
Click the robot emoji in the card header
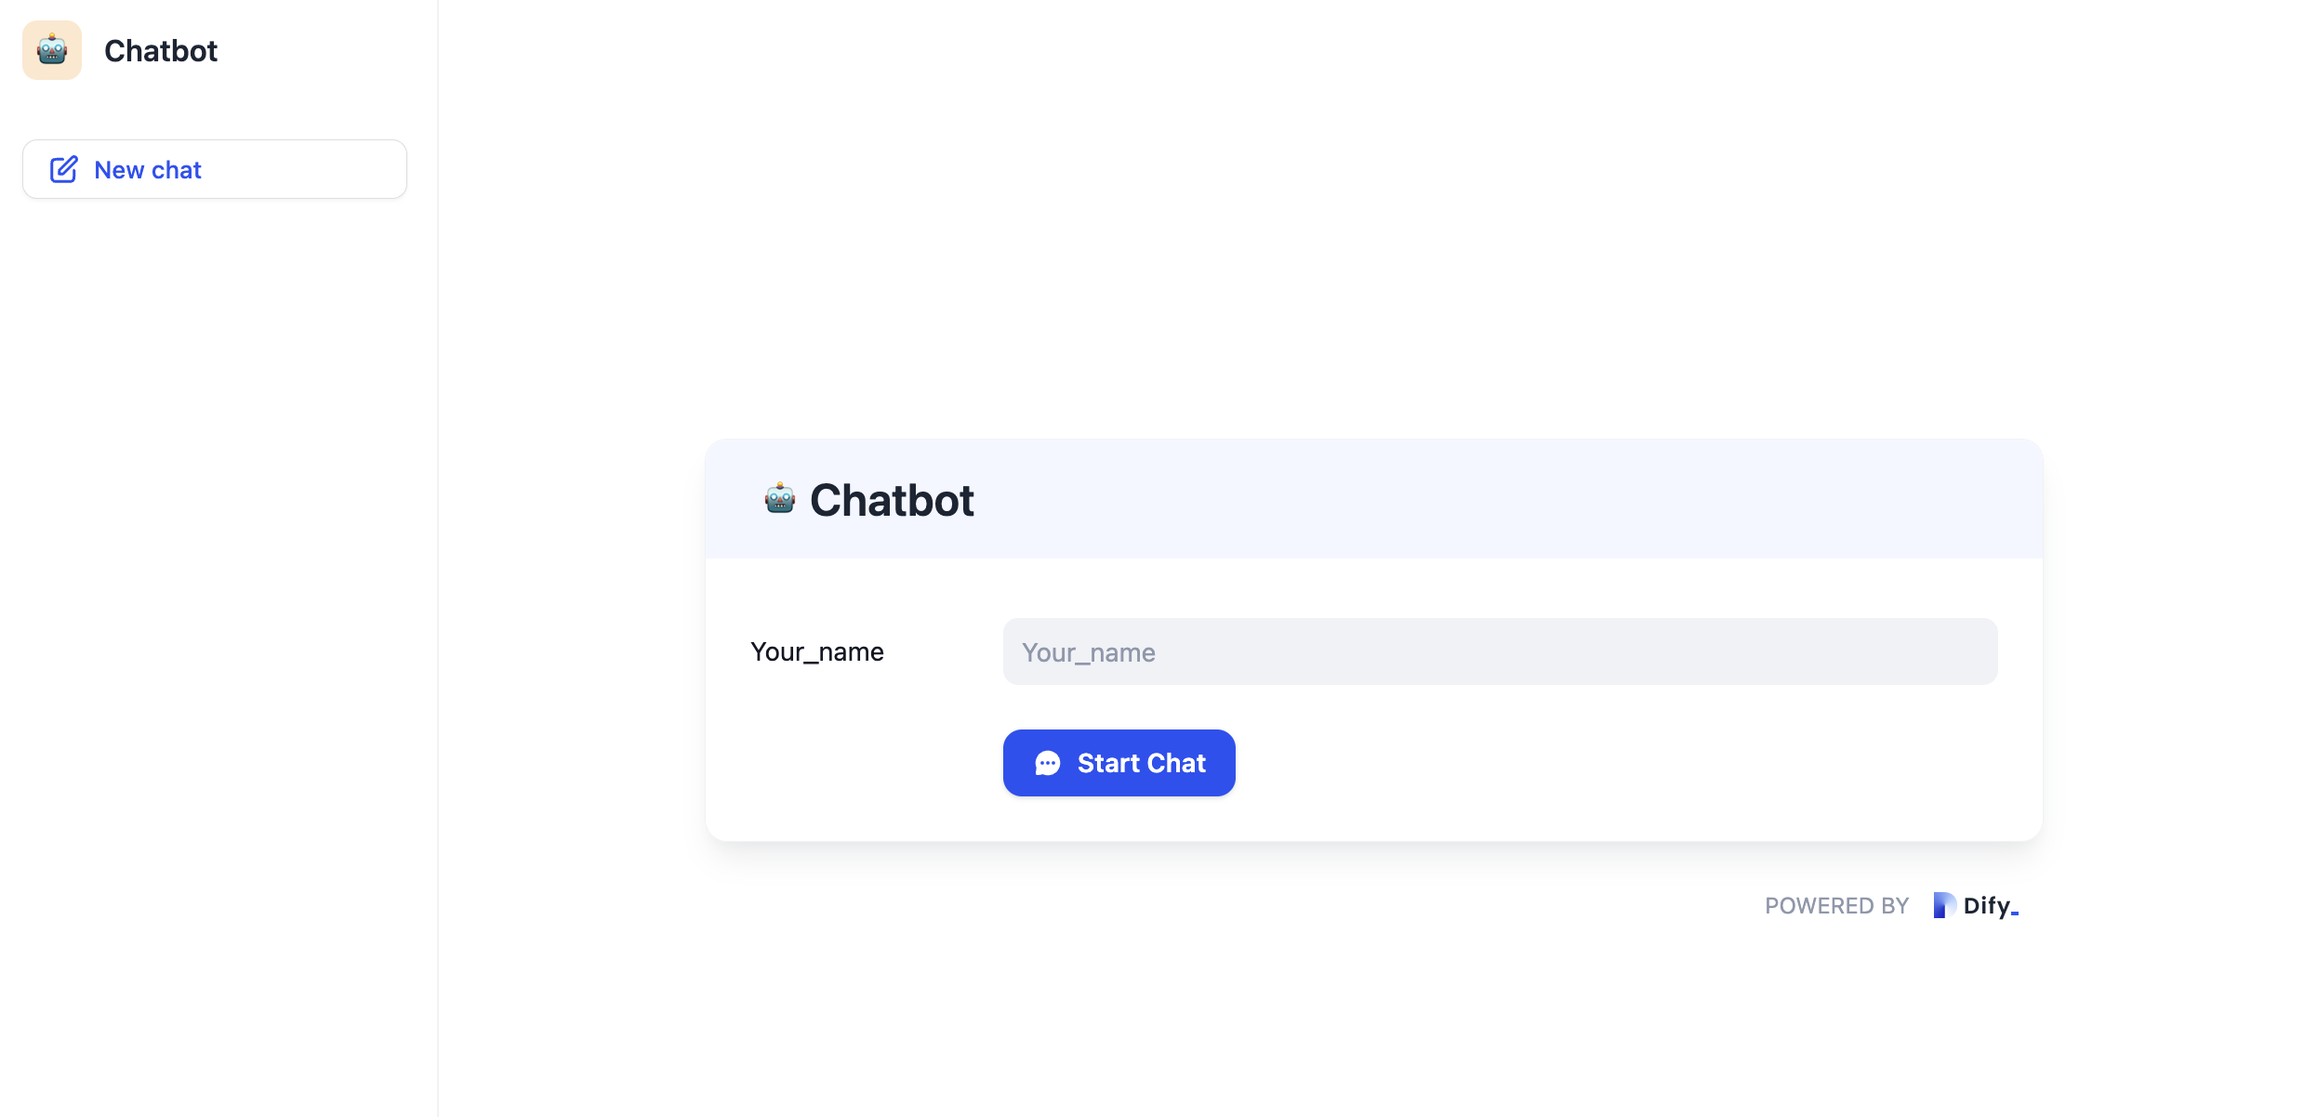779,499
